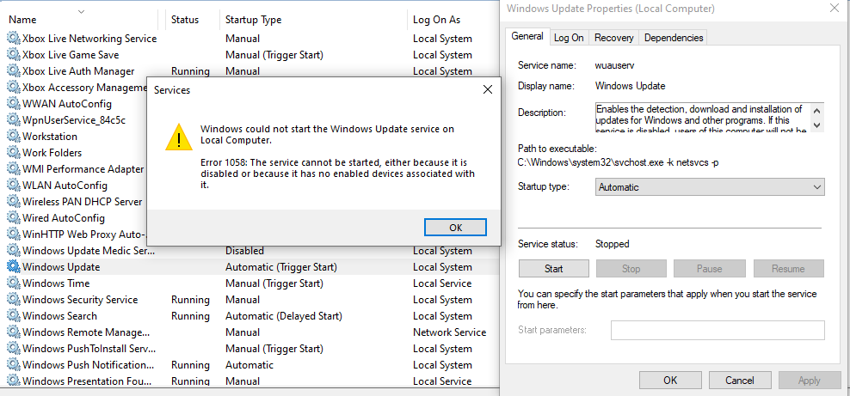Open the Startup type dropdown
Image resolution: width=850 pixels, height=396 pixels.
pyautogui.click(x=710, y=187)
